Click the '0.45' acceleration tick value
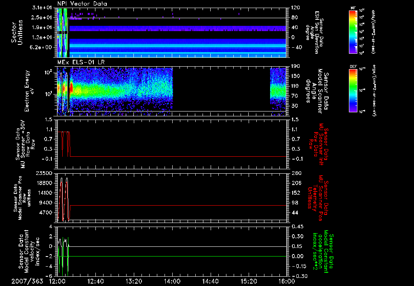The width and height of the screenshot is (414, 286). 297,227
